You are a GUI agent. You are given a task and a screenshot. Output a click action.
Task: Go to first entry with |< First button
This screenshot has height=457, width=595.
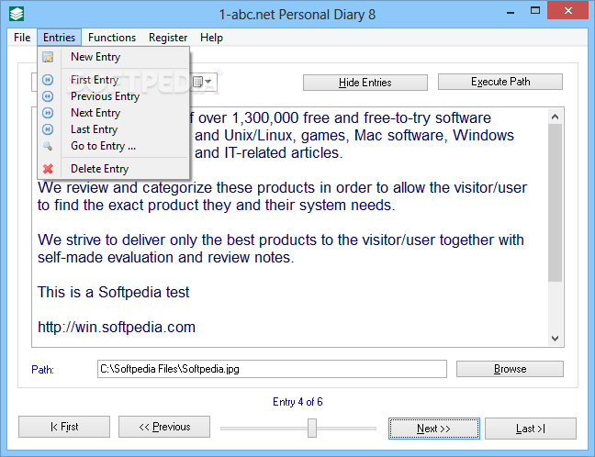pos(64,427)
